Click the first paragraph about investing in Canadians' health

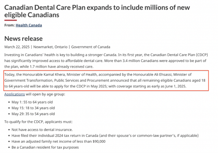coord(106,61)
